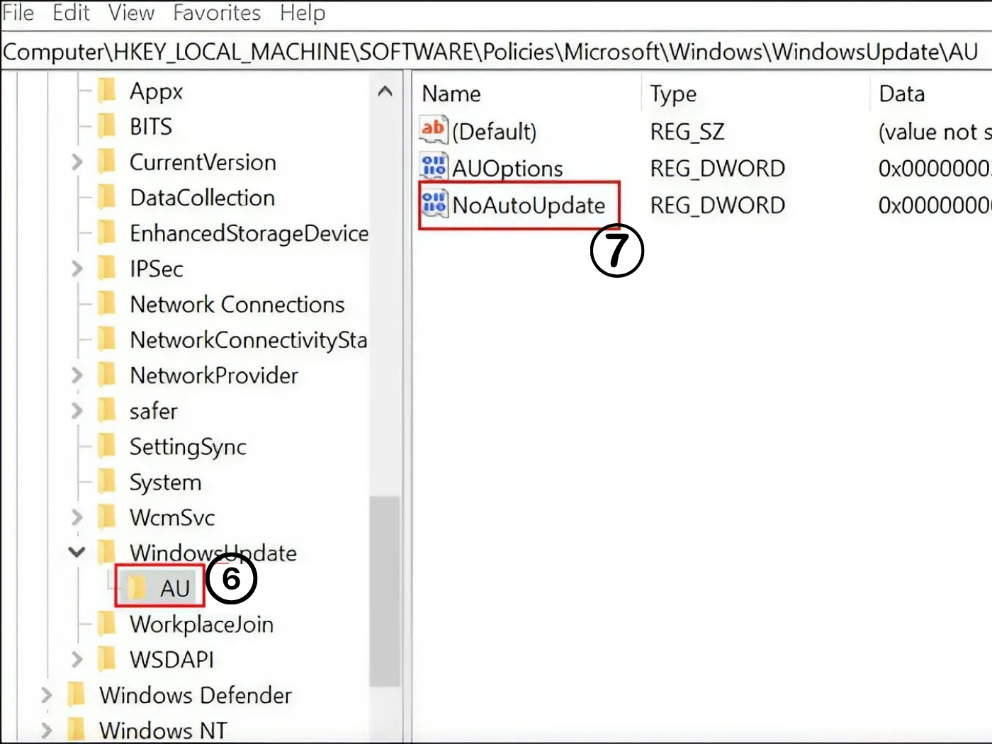
Task: Select the NetworkProvider folder icon
Action: 107,375
